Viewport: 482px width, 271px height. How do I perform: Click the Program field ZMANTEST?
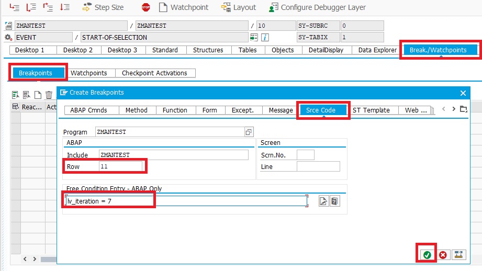tap(170, 132)
